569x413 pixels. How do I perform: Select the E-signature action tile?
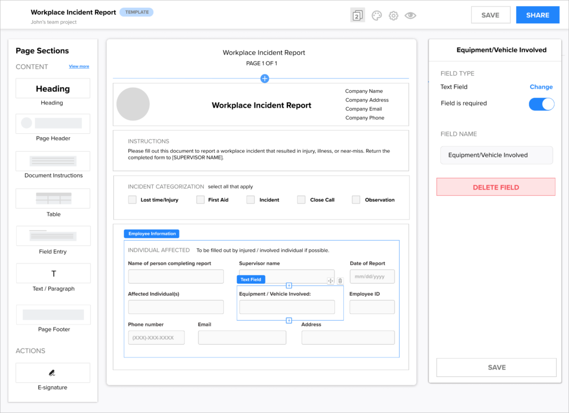53,373
